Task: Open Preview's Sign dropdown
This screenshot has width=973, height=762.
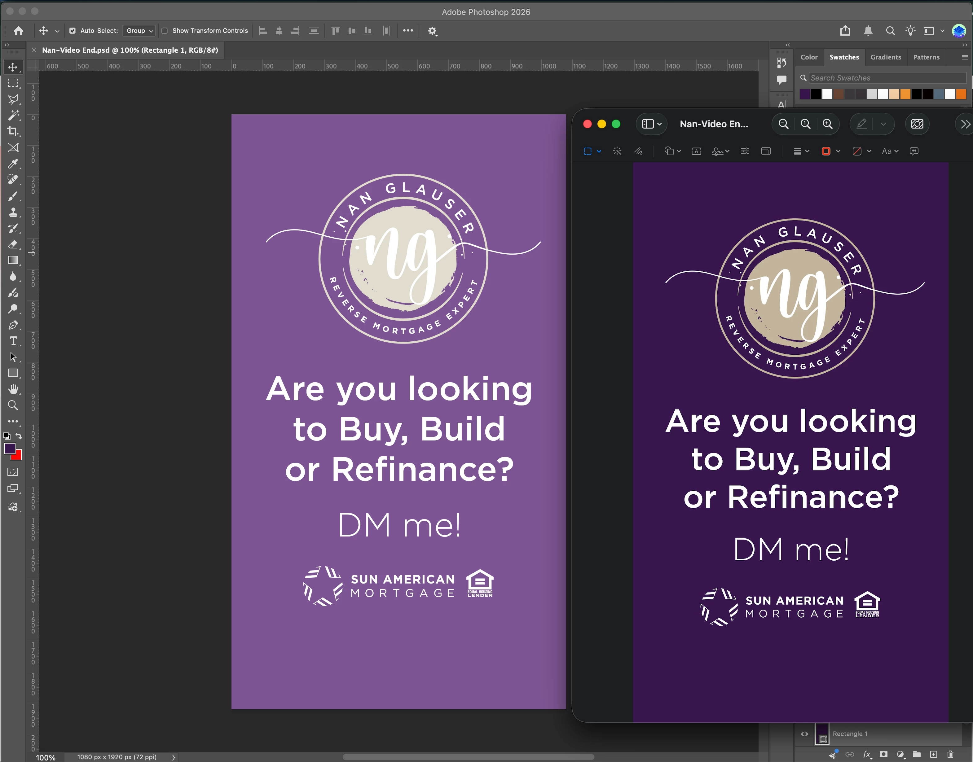Action: tap(720, 151)
